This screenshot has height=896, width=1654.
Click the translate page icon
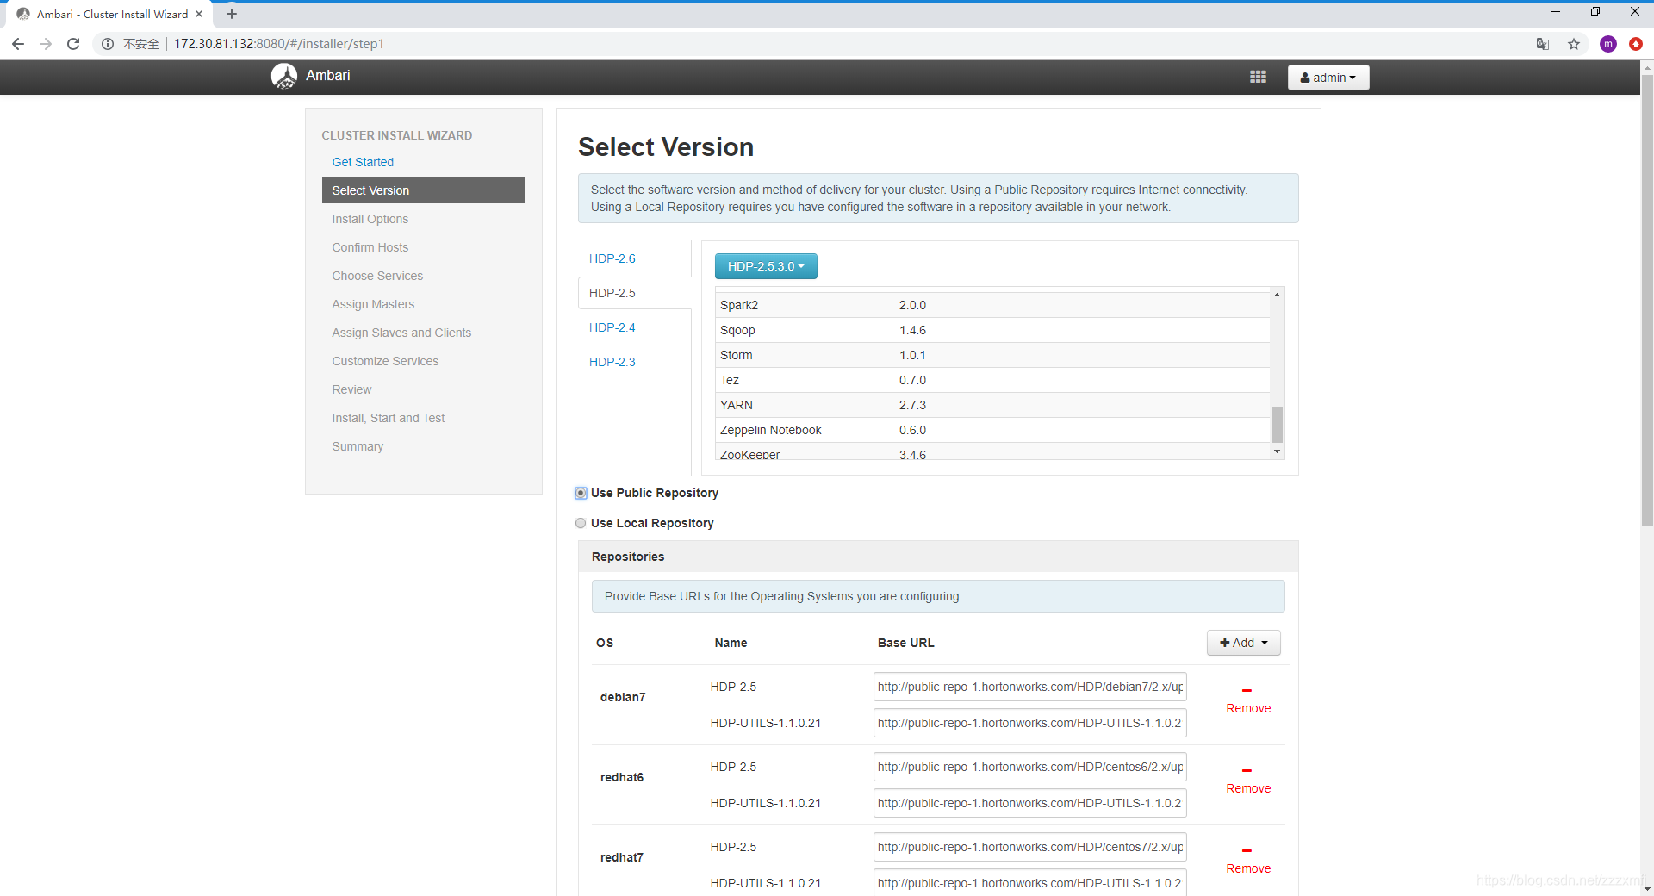1543,44
